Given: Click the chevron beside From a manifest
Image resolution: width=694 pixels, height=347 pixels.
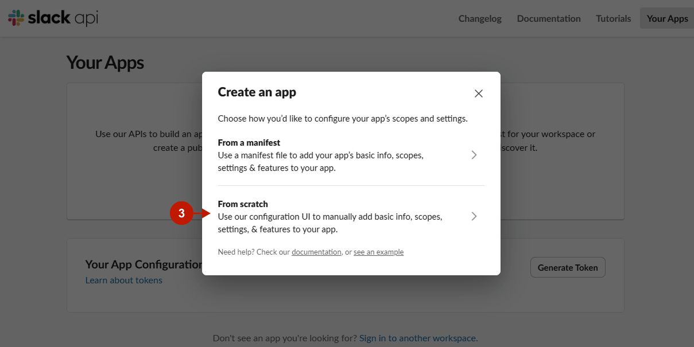Looking at the screenshot, I should click(474, 155).
